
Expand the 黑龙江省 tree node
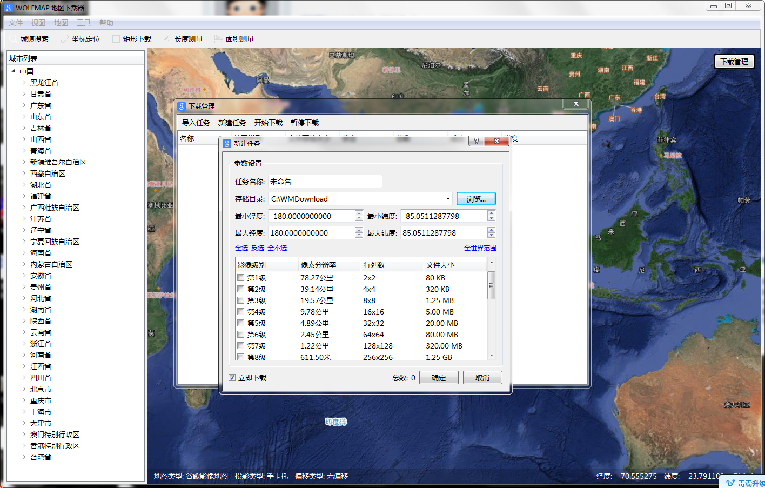[24, 83]
